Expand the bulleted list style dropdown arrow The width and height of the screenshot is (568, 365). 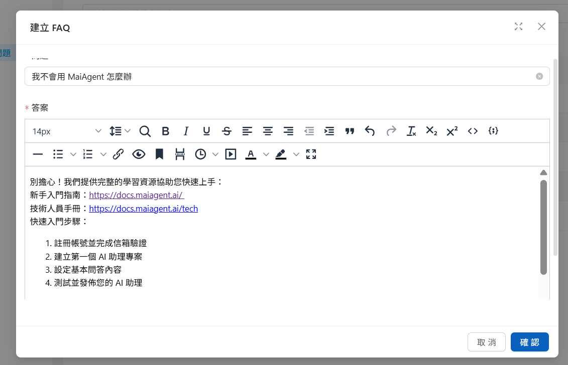[73, 154]
